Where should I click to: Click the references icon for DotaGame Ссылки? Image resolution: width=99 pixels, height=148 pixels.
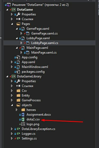tap(18, 19)
